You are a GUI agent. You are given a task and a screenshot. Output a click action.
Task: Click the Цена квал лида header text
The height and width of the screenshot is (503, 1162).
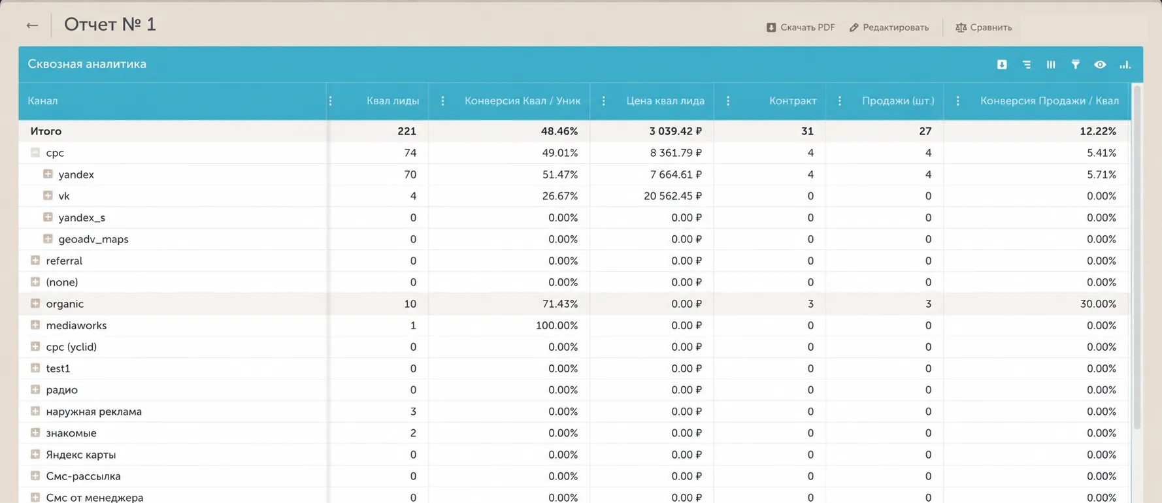tap(665, 101)
